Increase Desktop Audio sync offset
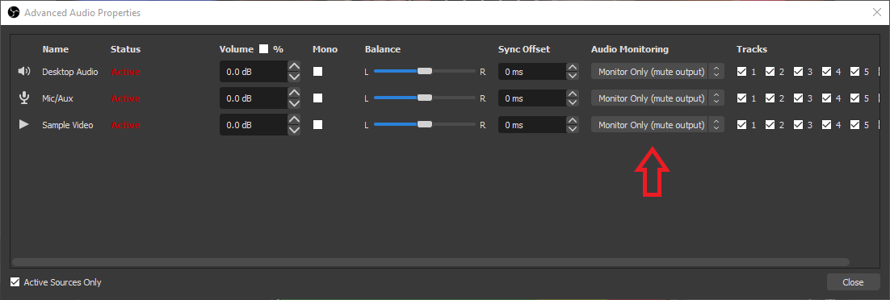 click(573, 66)
